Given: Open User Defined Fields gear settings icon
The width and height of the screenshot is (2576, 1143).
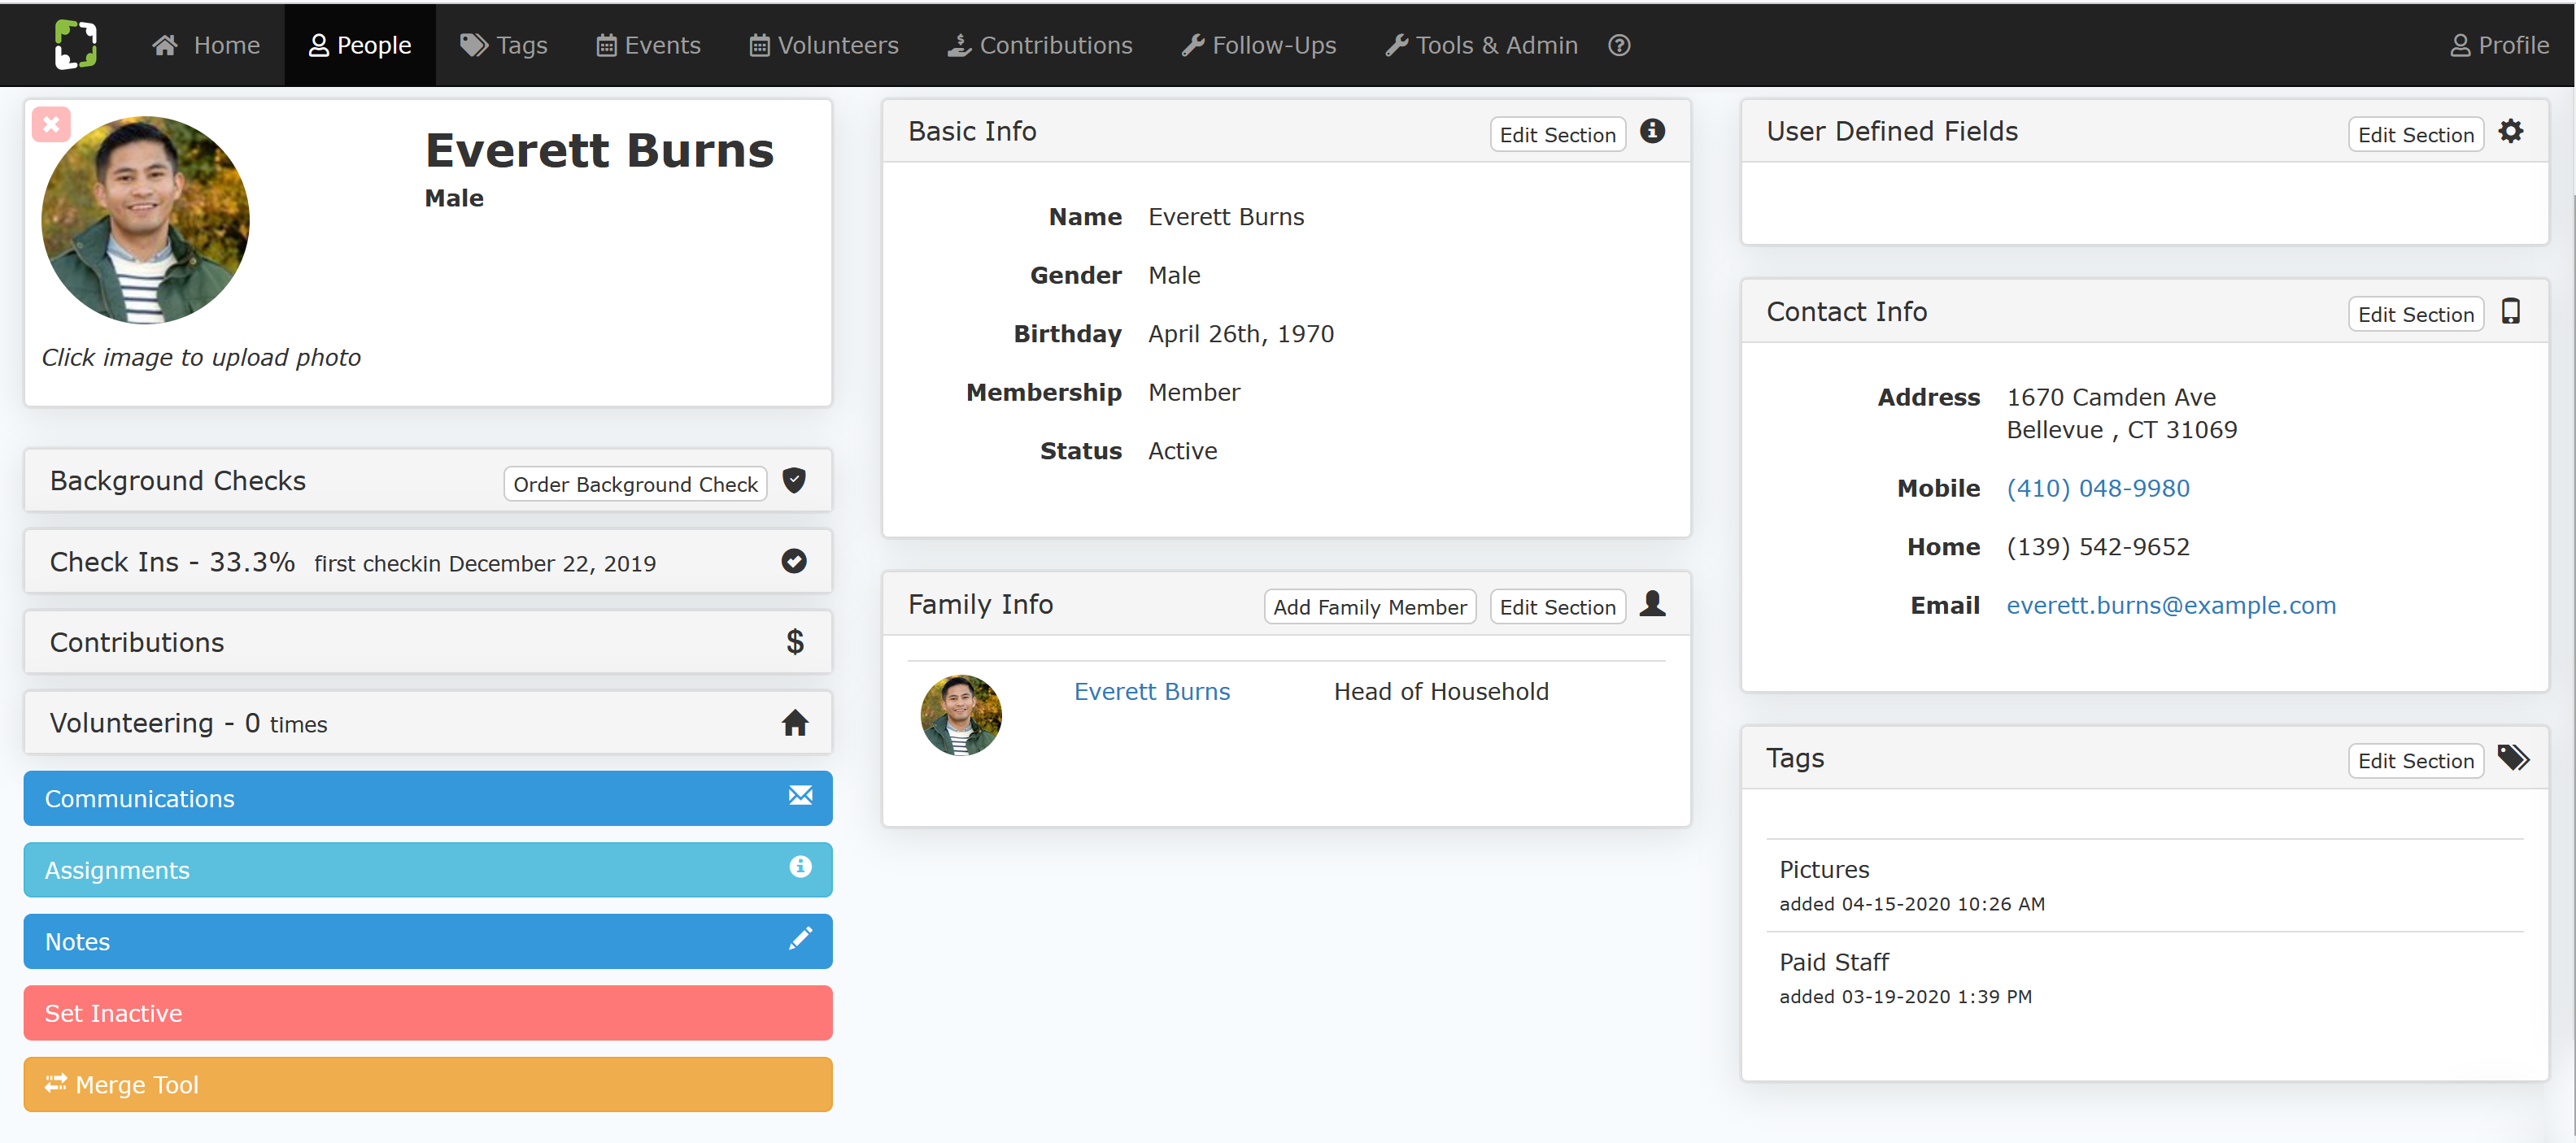Looking at the screenshot, I should click(x=2511, y=131).
